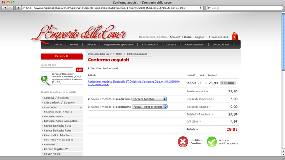Click the logout link

[200, 37]
